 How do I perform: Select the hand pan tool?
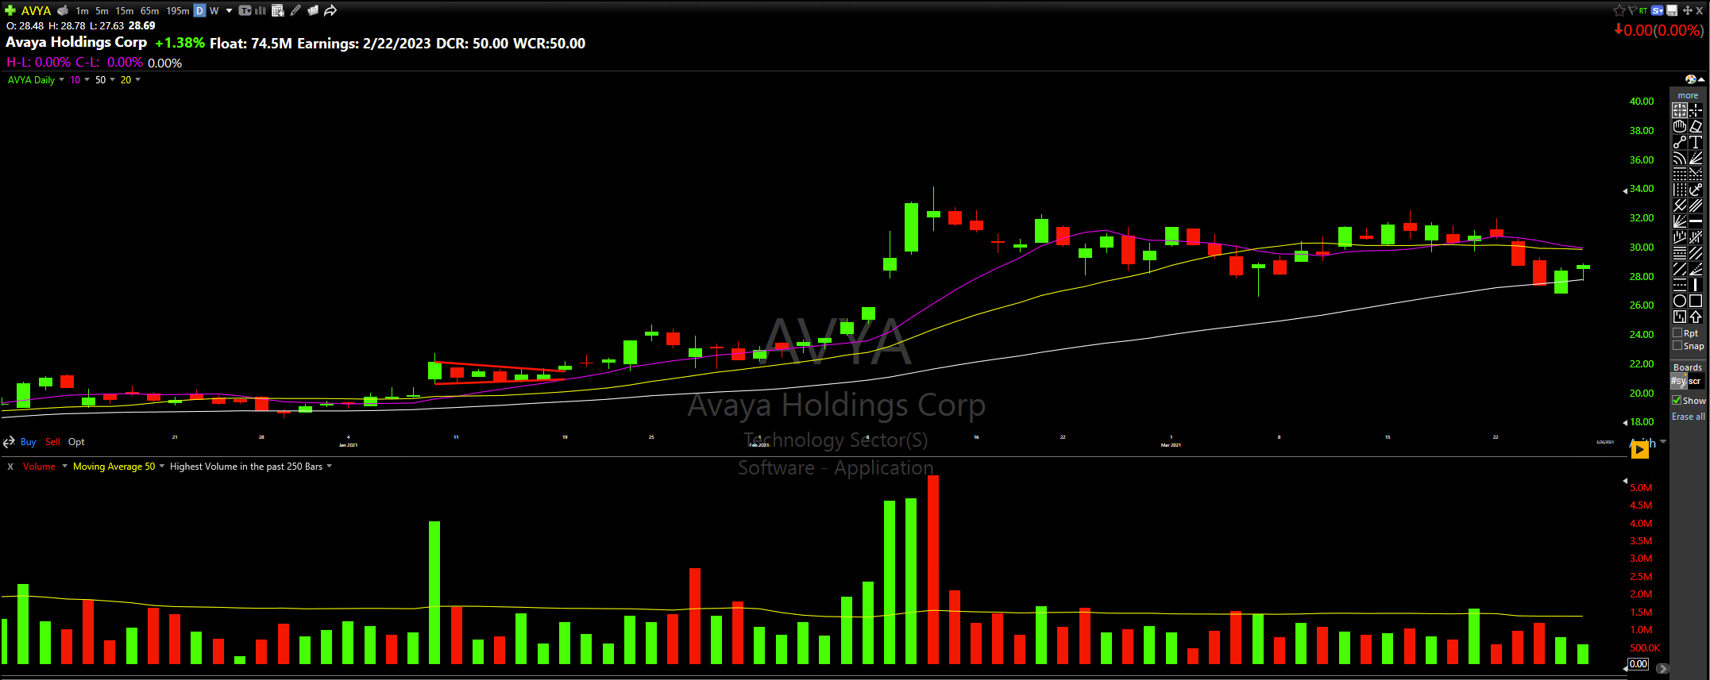coord(1680,126)
